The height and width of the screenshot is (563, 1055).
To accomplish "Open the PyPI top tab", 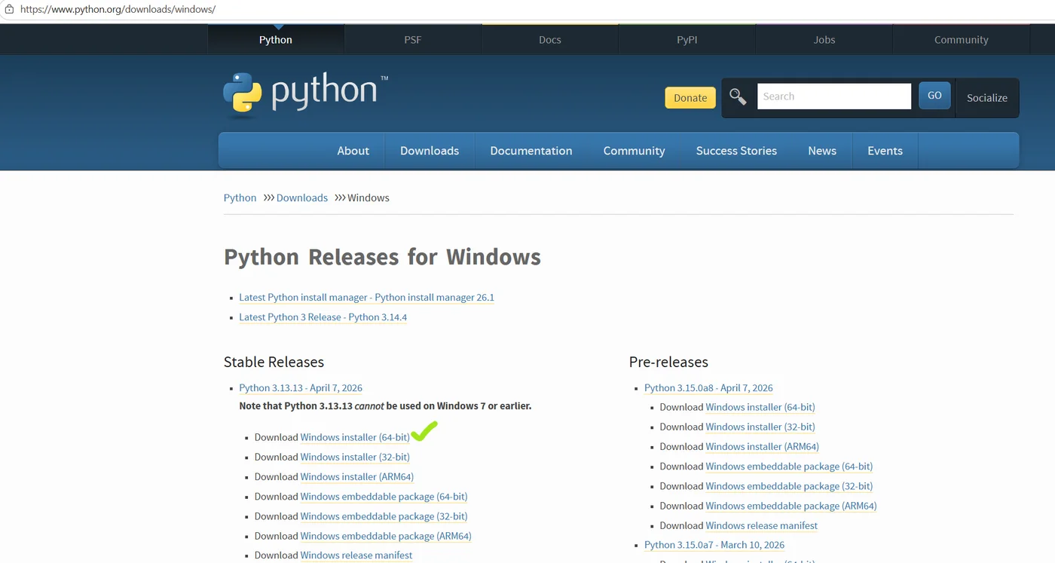I will coord(687,40).
